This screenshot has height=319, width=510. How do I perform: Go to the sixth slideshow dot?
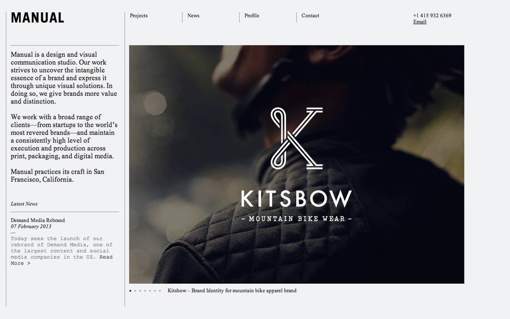tap(155, 291)
